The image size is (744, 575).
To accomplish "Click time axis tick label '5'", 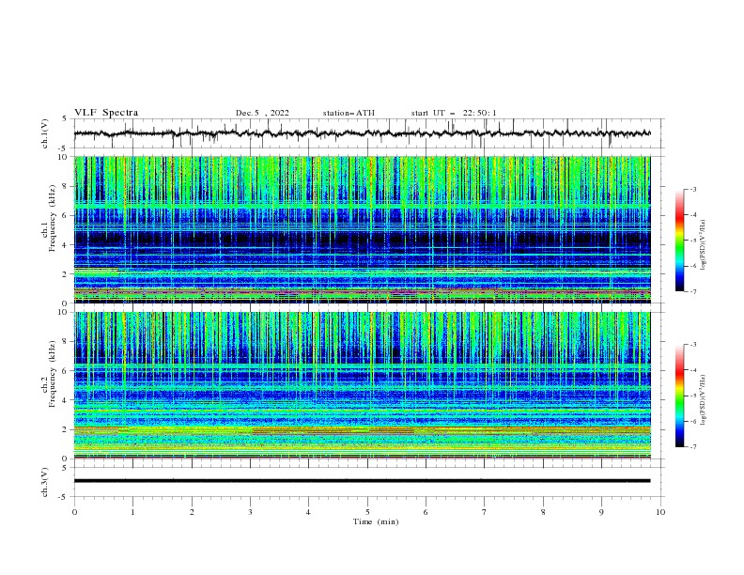I will tap(367, 512).
